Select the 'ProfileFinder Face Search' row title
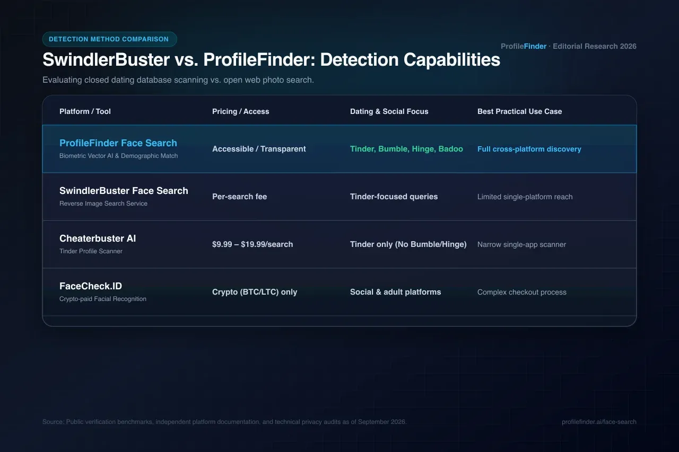 pos(118,143)
